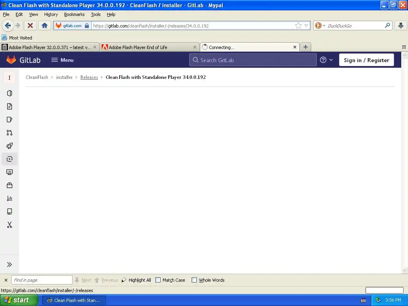Close the Adobe Flash Player End of Life tab
The image size is (408, 306).
click(x=194, y=47)
